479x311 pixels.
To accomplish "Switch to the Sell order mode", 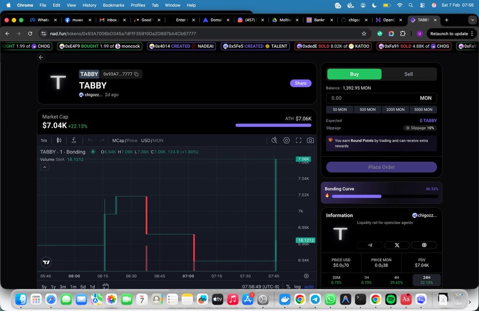I will pyautogui.click(x=409, y=74).
